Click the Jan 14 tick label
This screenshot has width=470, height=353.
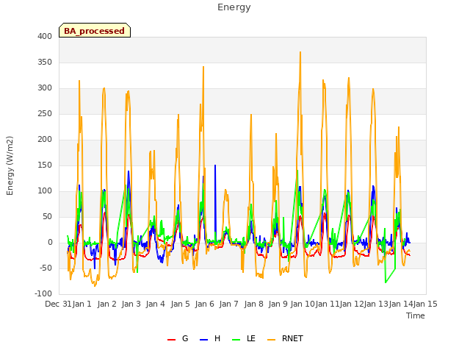[401, 304]
